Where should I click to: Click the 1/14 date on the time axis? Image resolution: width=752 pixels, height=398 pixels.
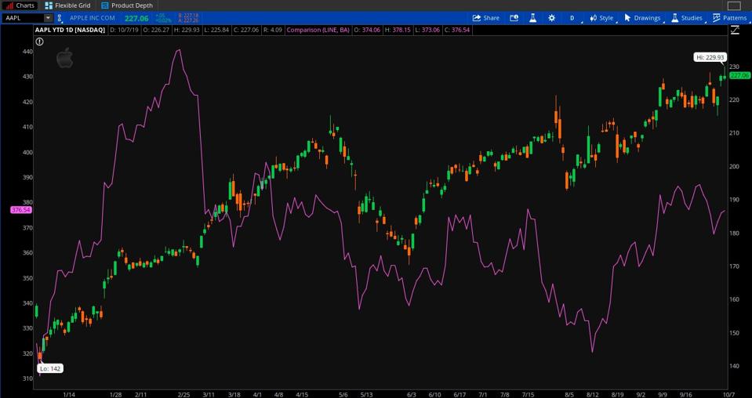pyautogui.click(x=69, y=395)
